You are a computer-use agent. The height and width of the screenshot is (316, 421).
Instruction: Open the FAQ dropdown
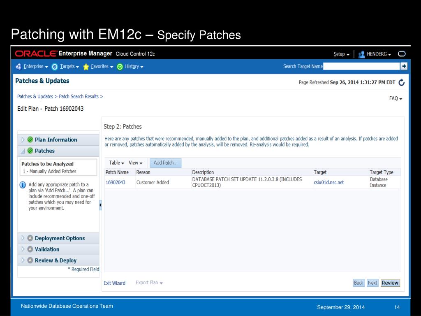pyautogui.click(x=396, y=98)
